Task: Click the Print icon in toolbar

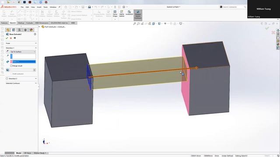Action: [x=89, y=7]
